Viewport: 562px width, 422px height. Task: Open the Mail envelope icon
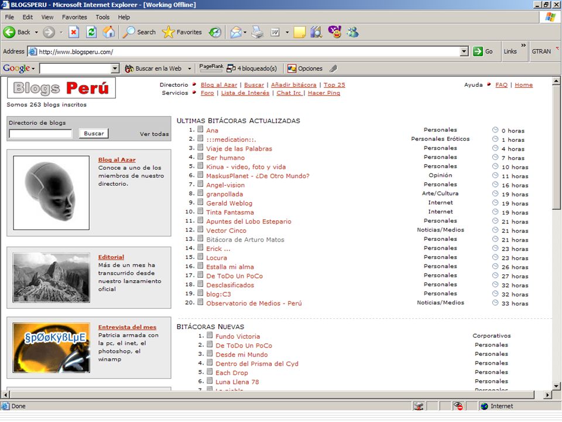235,32
